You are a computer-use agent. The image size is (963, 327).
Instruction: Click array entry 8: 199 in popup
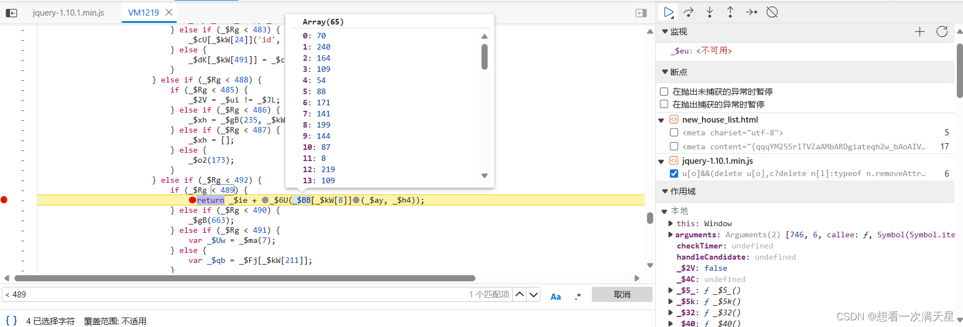(x=317, y=125)
